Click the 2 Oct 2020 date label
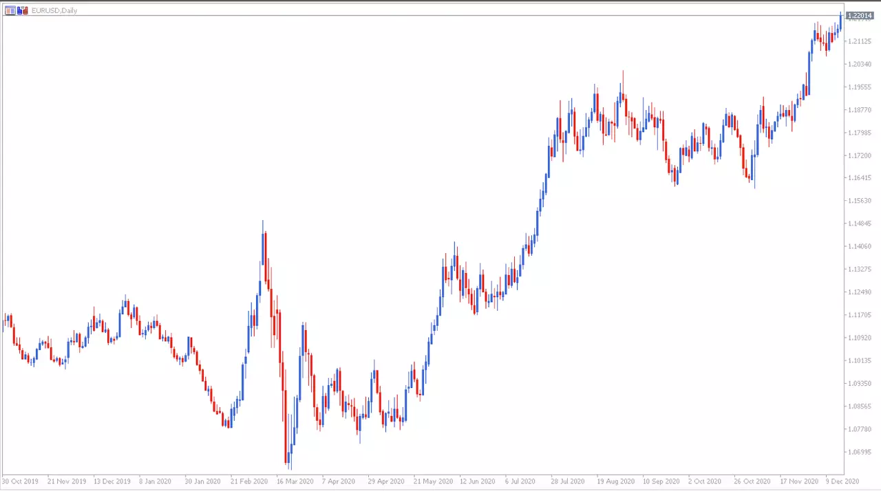 pos(705,481)
